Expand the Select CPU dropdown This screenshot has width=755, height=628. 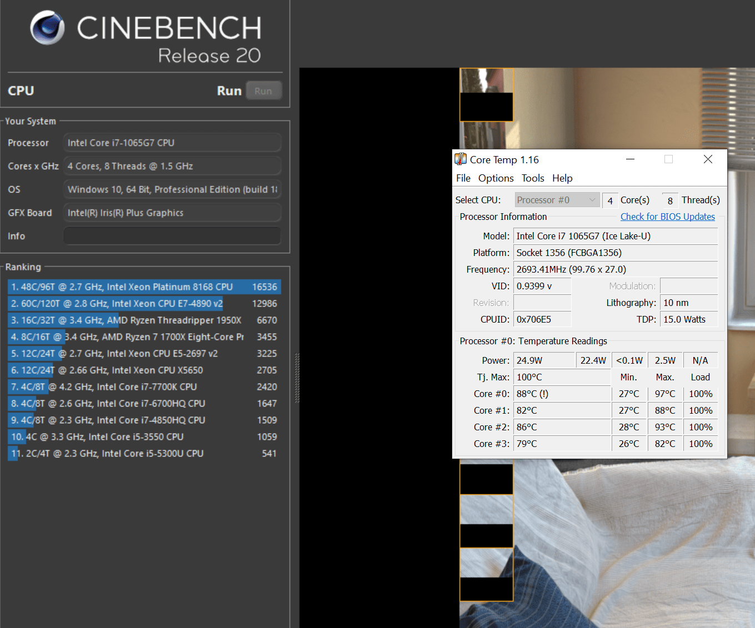tap(557, 200)
